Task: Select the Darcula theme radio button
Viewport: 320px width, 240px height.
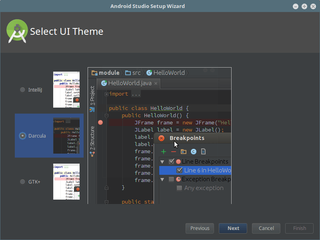Action: point(23,136)
